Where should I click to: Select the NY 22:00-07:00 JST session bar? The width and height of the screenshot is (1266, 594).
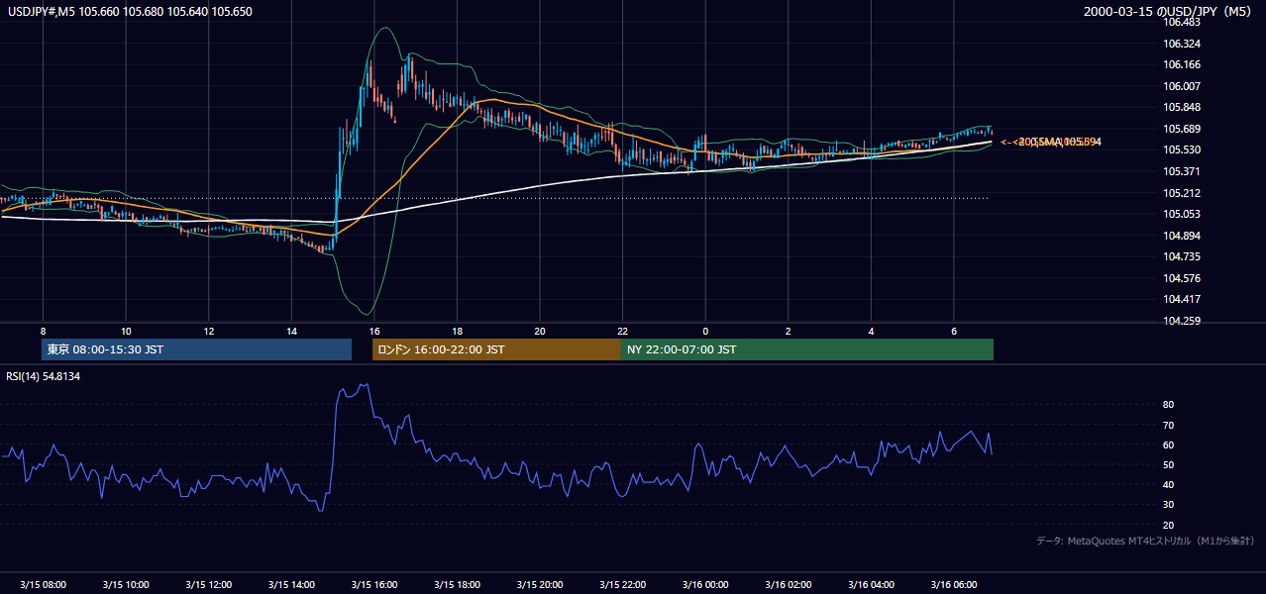tap(807, 349)
